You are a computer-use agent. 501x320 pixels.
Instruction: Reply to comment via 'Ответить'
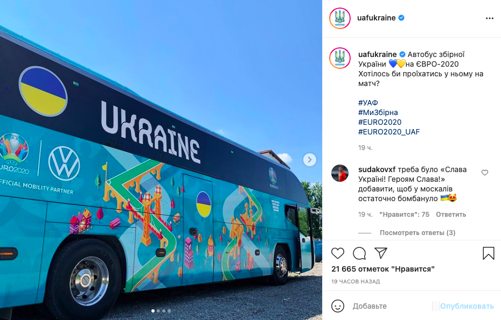tap(451, 215)
